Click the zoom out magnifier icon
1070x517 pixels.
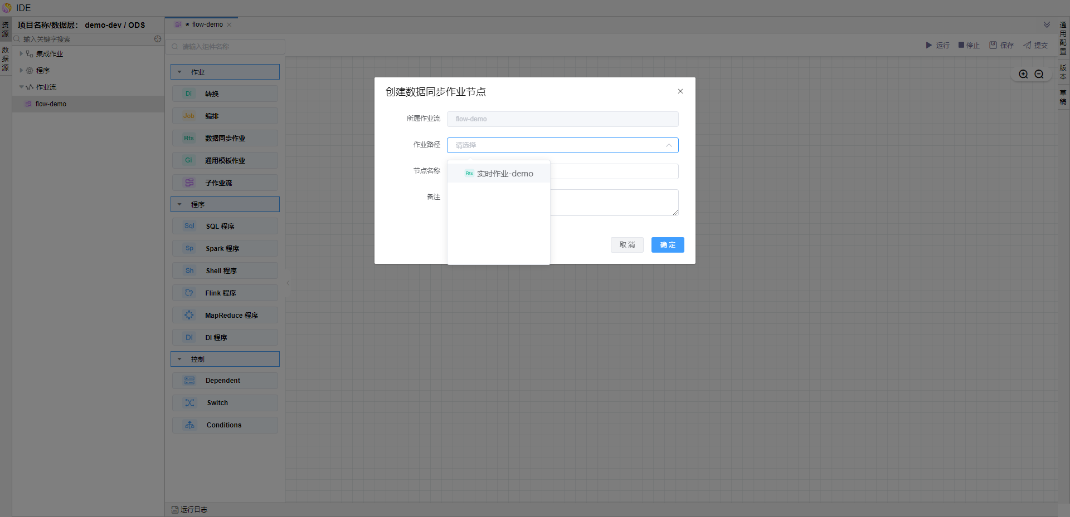pyautogui.click(x=1039, y=74)
